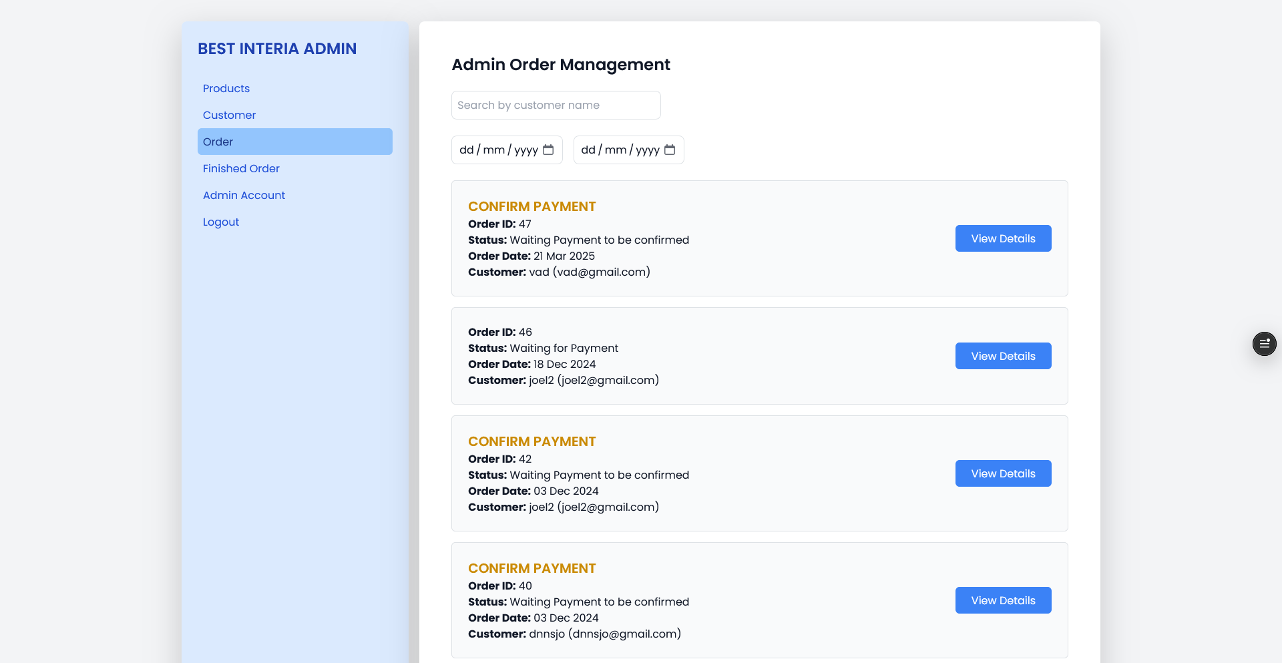View details for order ID 40

pos(1003,600)
